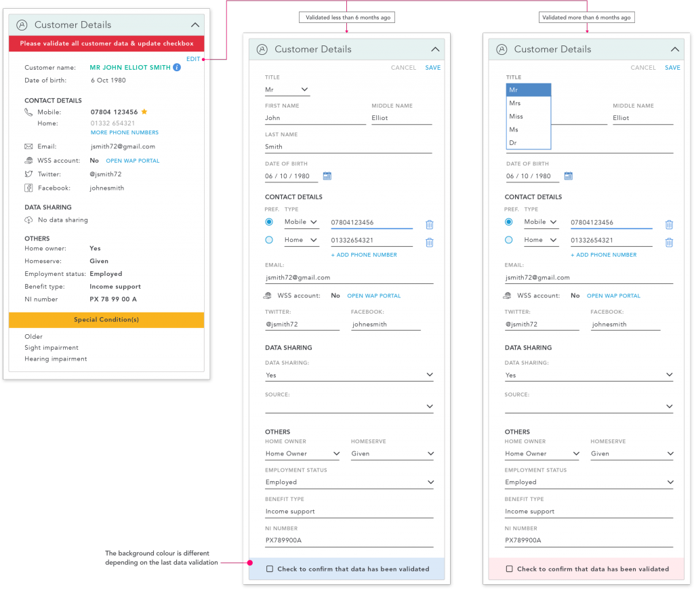The width and height of the screenshot is (694, 589).
Task: Click the Facebook icon in the summary card
Action: coord(28,188)
